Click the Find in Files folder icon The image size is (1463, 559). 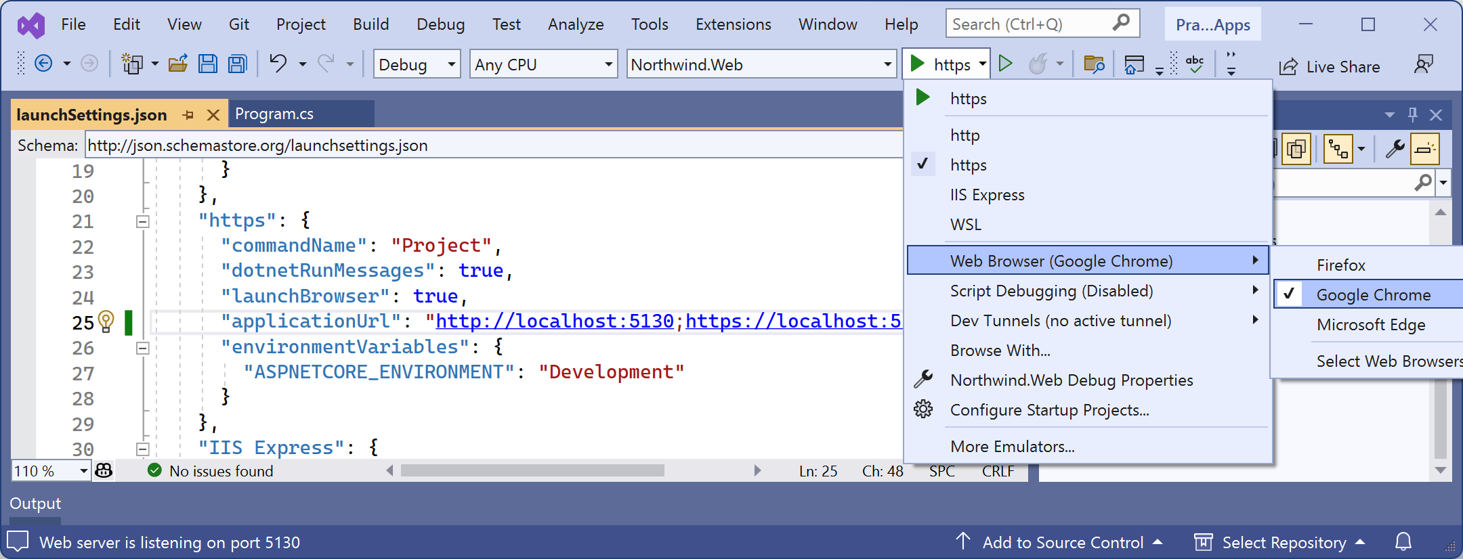[x=1094, y=64]
